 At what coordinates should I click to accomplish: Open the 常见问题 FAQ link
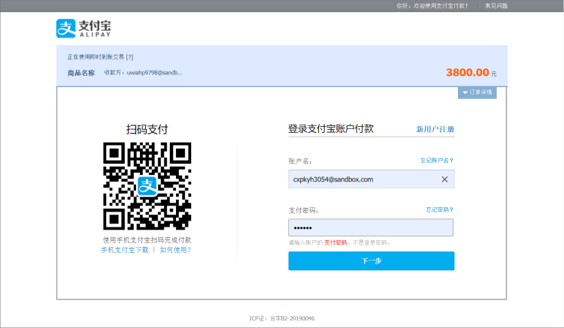pyautogui.click(x=496, y=6)
